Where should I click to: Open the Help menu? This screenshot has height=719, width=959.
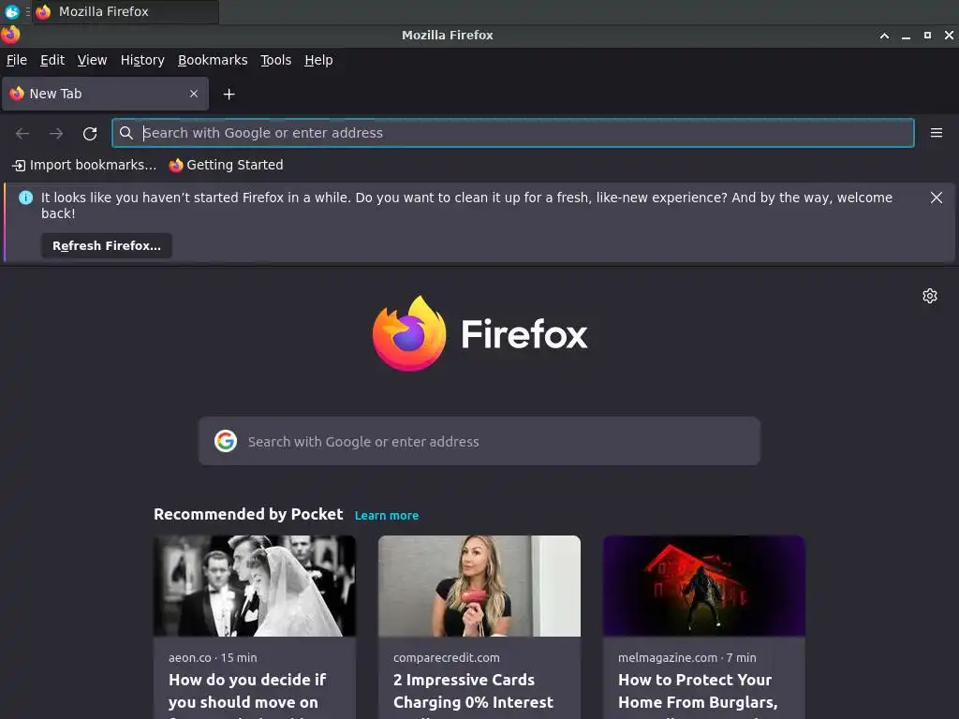(x=318, y=60)
